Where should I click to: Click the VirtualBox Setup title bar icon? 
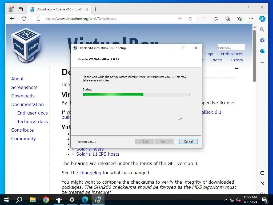[x=75, y=48]
